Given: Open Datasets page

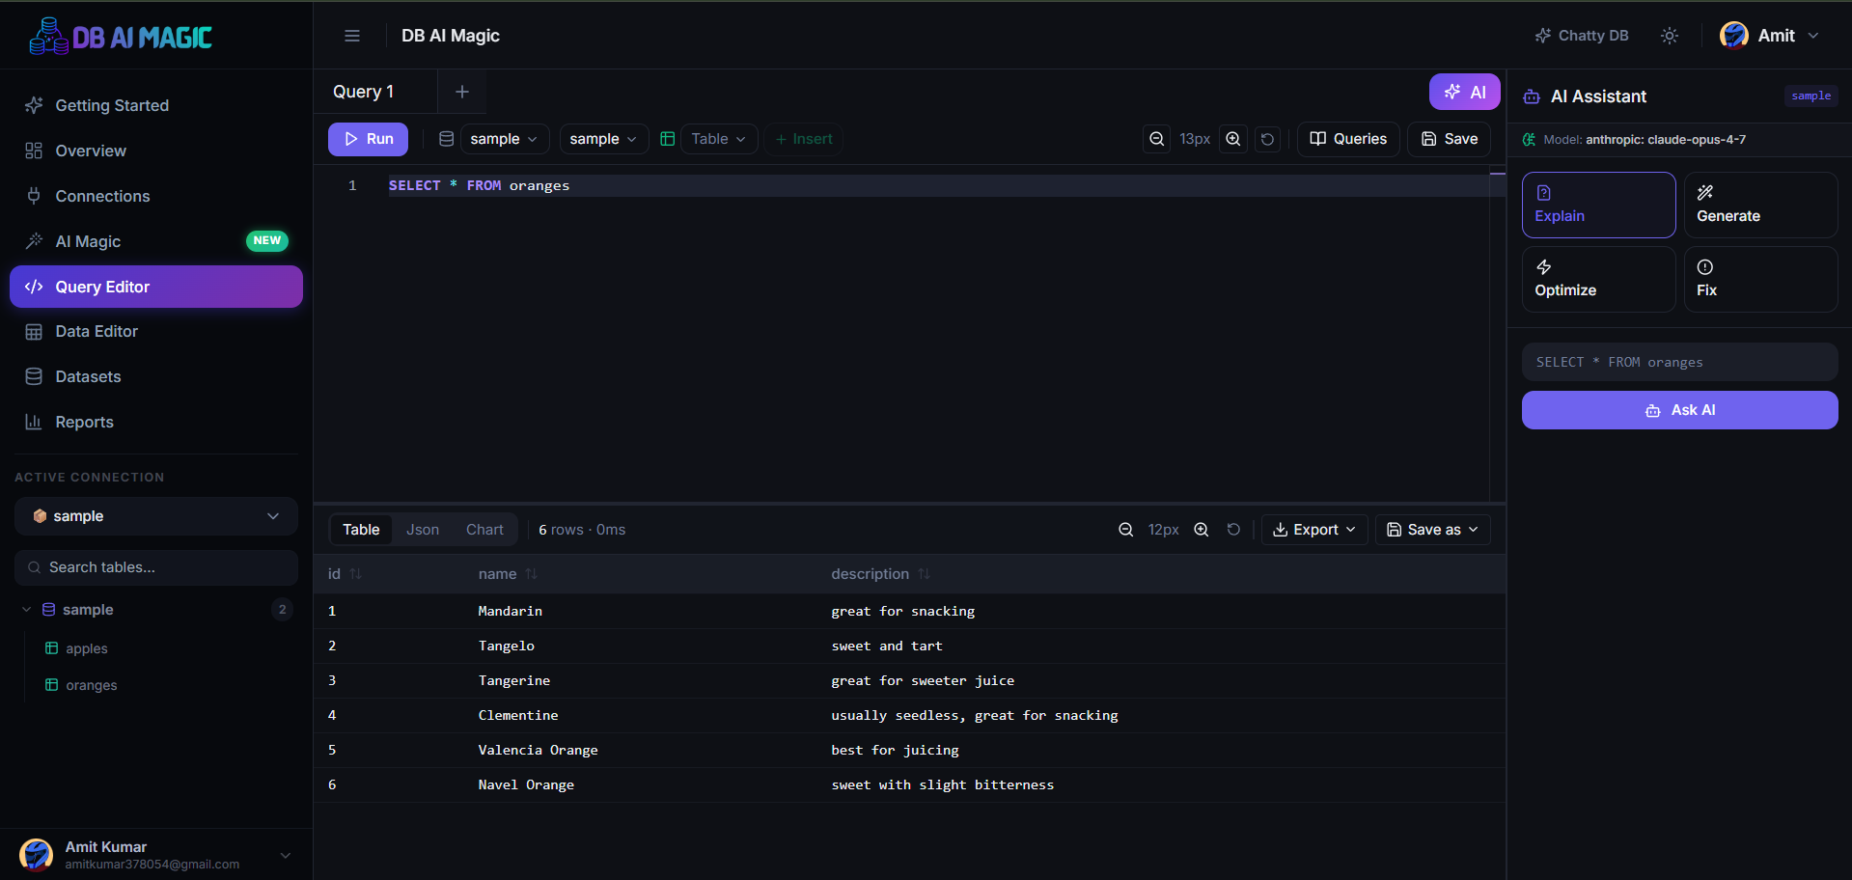Looking at the screenshot, I should [x=156, y=376].
